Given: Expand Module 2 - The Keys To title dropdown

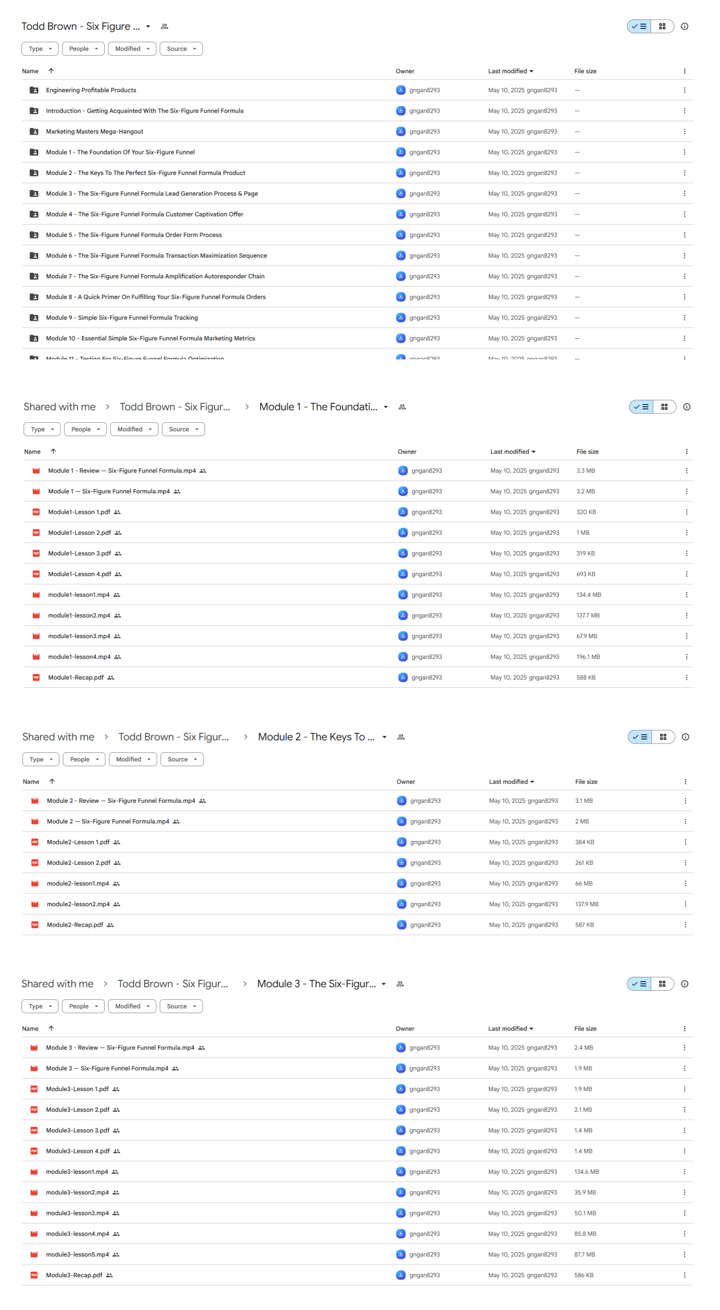Looking at the screenshot, I should pyautogui.click(x=384, y=737).
